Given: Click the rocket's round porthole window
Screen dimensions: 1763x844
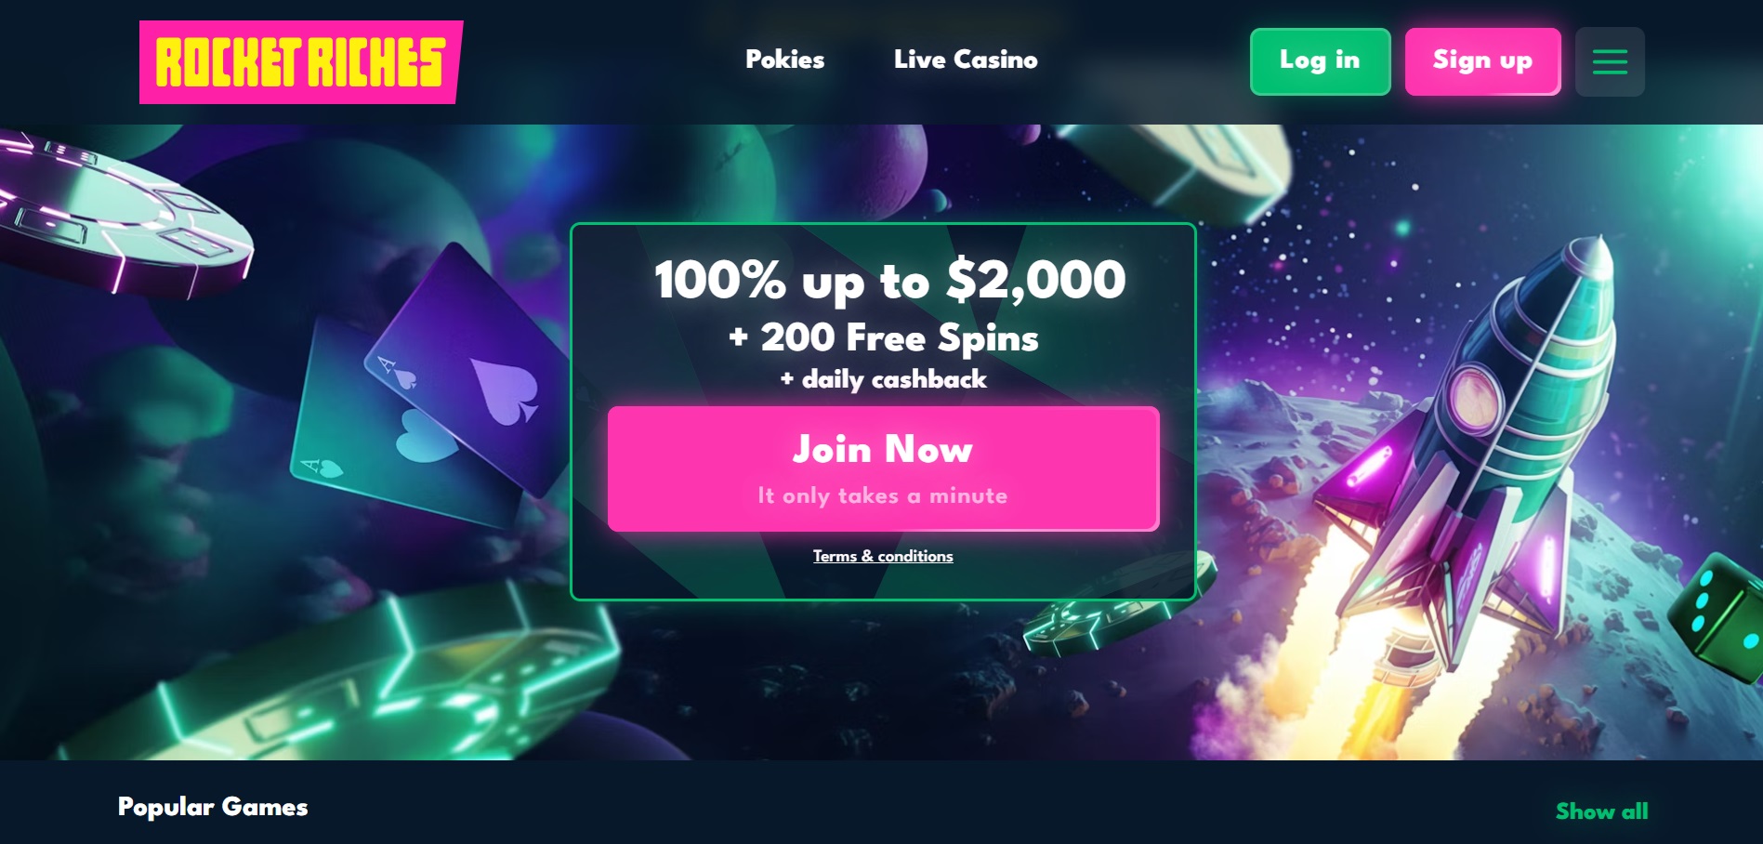Looking at the screenshot, I should click(1472, 397).
